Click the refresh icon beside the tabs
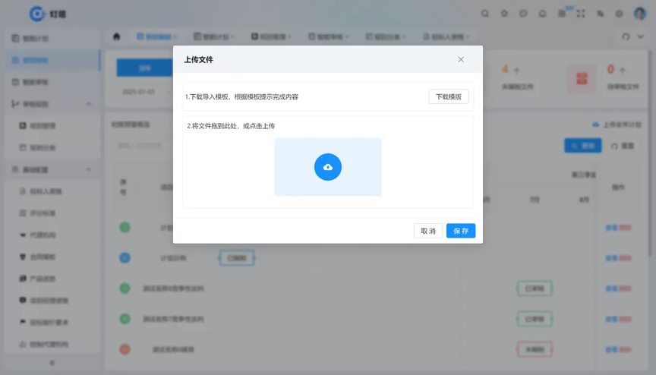Screen dimensions: 656x375 [626, 36]
